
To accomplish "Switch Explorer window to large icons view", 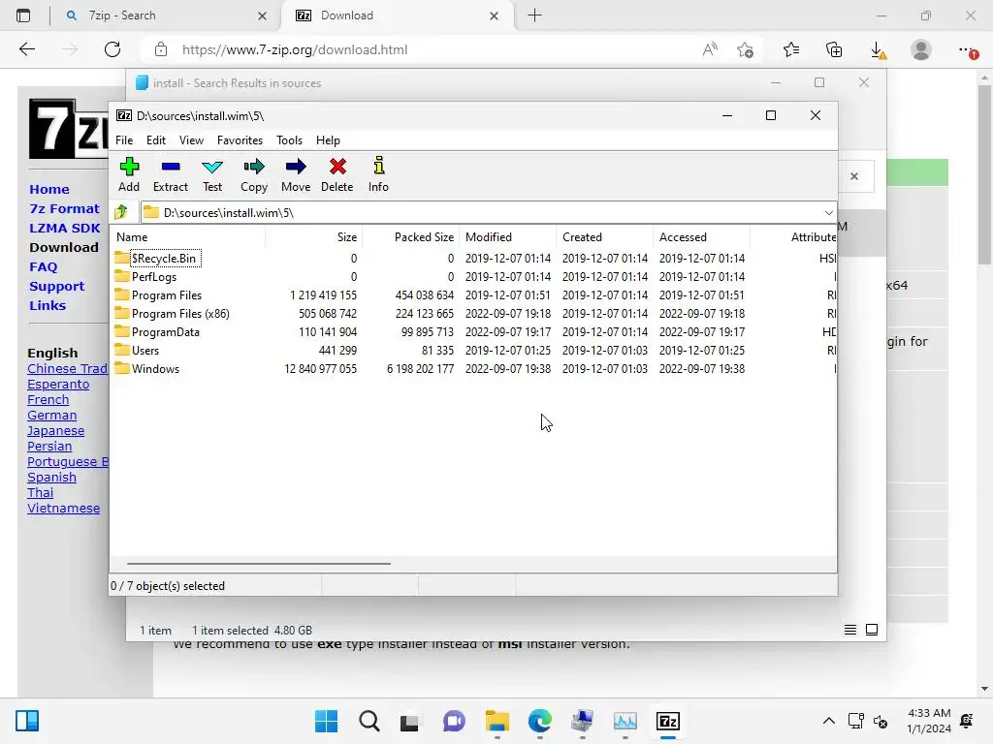I will point(872,630).
